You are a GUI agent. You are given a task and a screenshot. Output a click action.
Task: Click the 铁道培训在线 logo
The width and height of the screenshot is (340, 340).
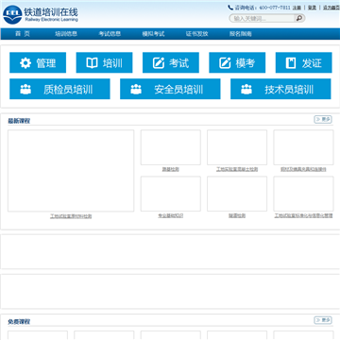(x=41, y=15)
